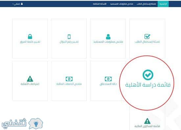Click the checked-box icon for تعبئة/إستكمال الطلب
The height and width of the screenshot is (130, 181).
(147, 36)
